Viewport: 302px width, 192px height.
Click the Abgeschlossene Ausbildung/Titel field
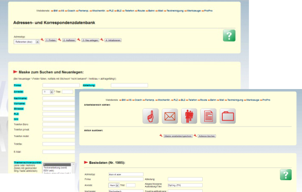[185, 185]
